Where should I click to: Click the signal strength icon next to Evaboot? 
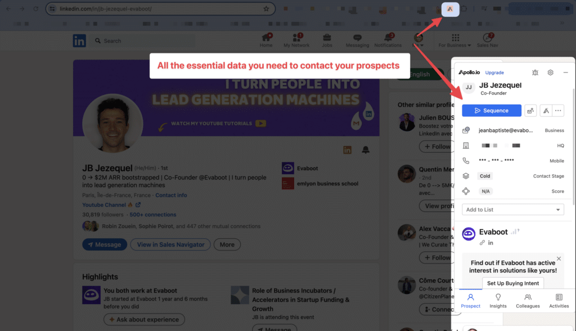[515, 231]
